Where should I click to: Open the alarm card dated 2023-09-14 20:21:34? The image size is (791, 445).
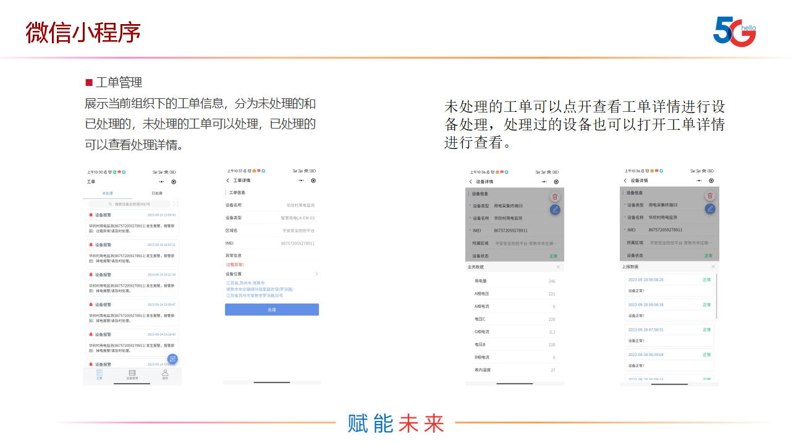point(132,282)
